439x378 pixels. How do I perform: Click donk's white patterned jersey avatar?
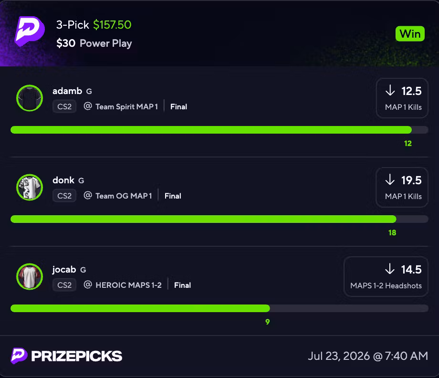[30, 187]
